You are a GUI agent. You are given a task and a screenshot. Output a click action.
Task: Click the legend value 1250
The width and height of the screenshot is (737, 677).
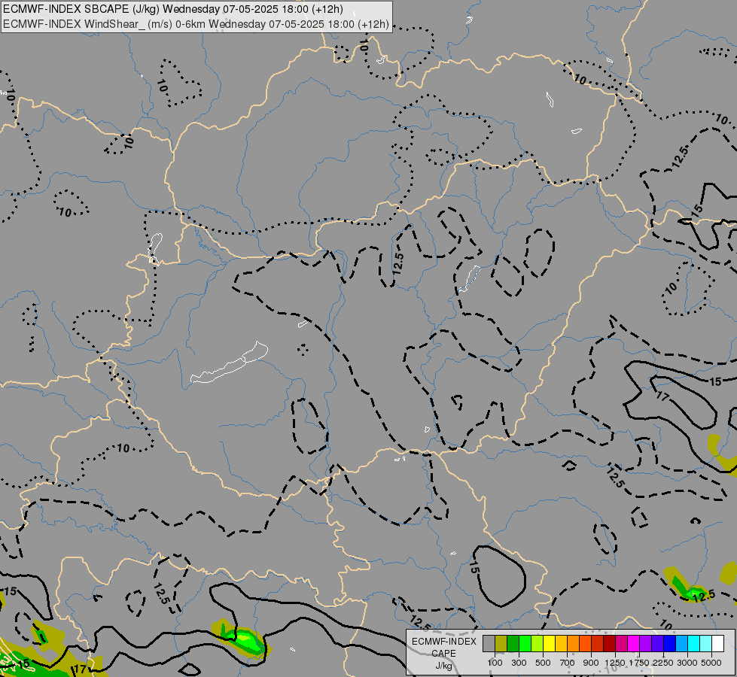point(615,663)
